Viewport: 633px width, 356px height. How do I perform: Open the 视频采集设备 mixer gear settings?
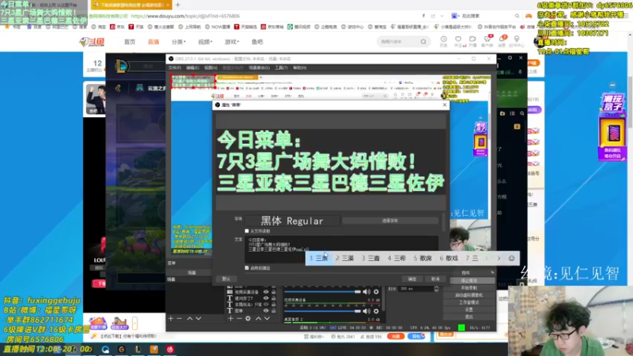click(377, 311)
